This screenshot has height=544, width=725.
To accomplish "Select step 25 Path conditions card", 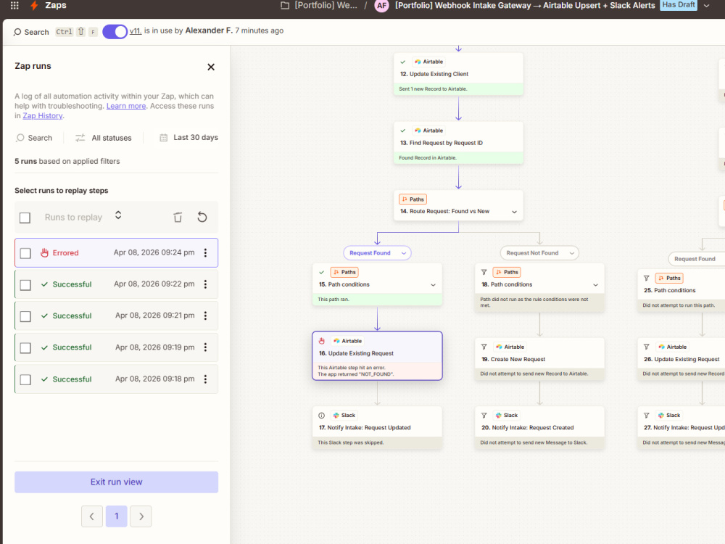I will (681, 291).
